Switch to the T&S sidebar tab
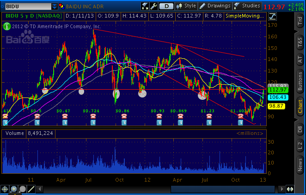Viewport: 306px width, 195px height. click(300, 43)
